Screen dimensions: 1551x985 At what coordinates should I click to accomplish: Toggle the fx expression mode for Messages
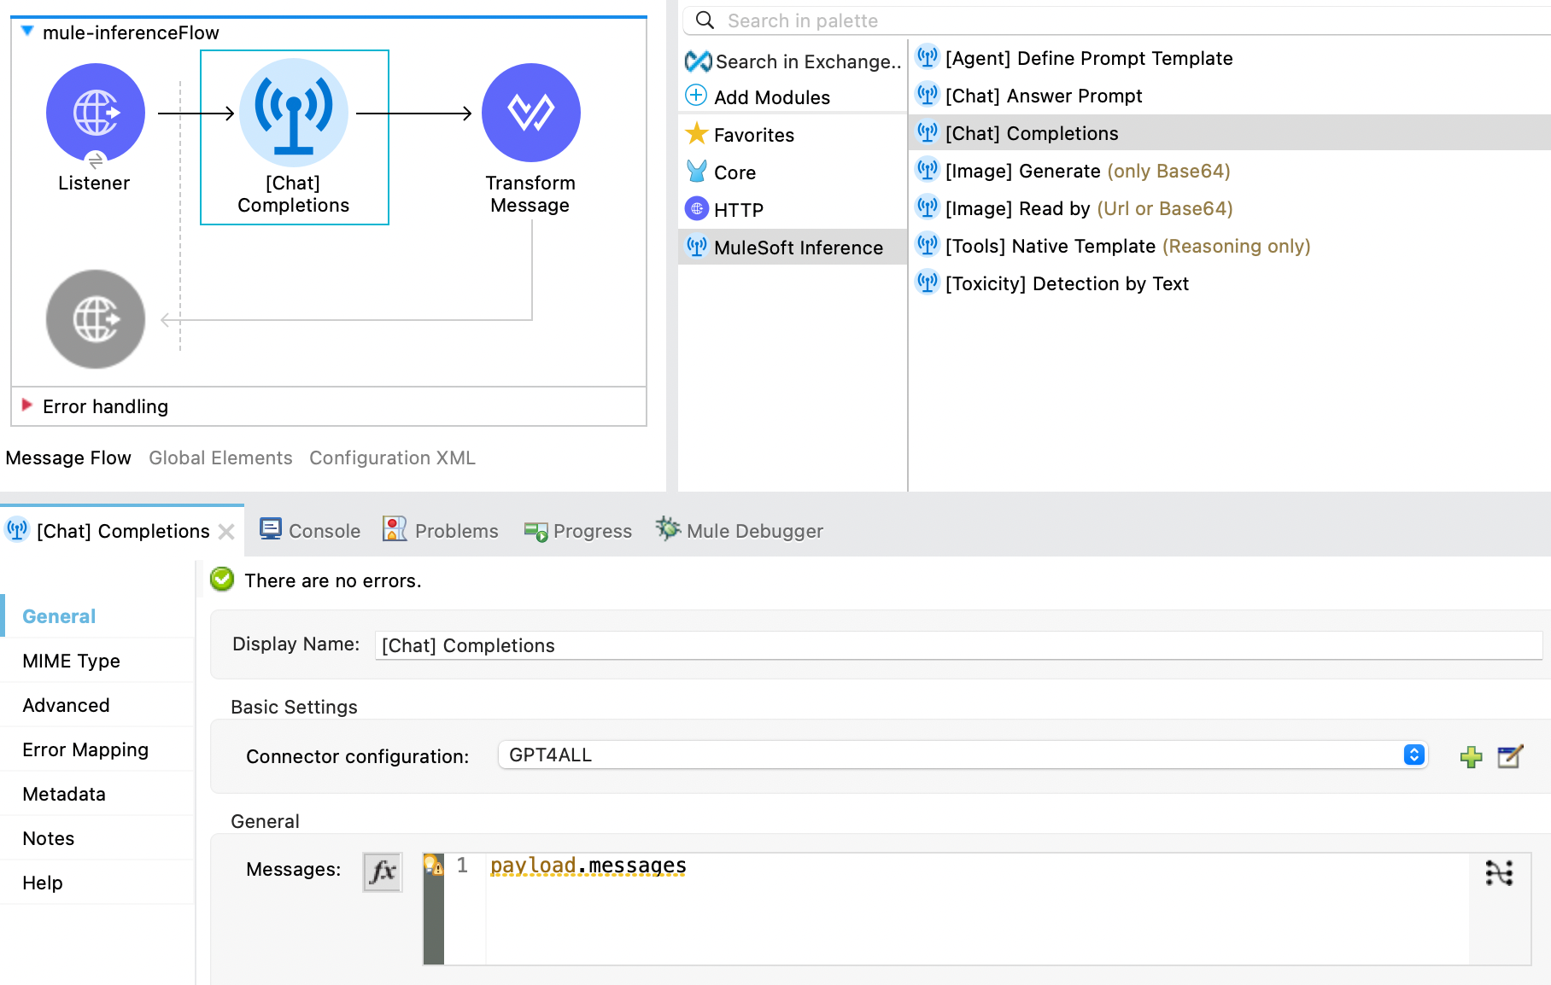(382, 871)
